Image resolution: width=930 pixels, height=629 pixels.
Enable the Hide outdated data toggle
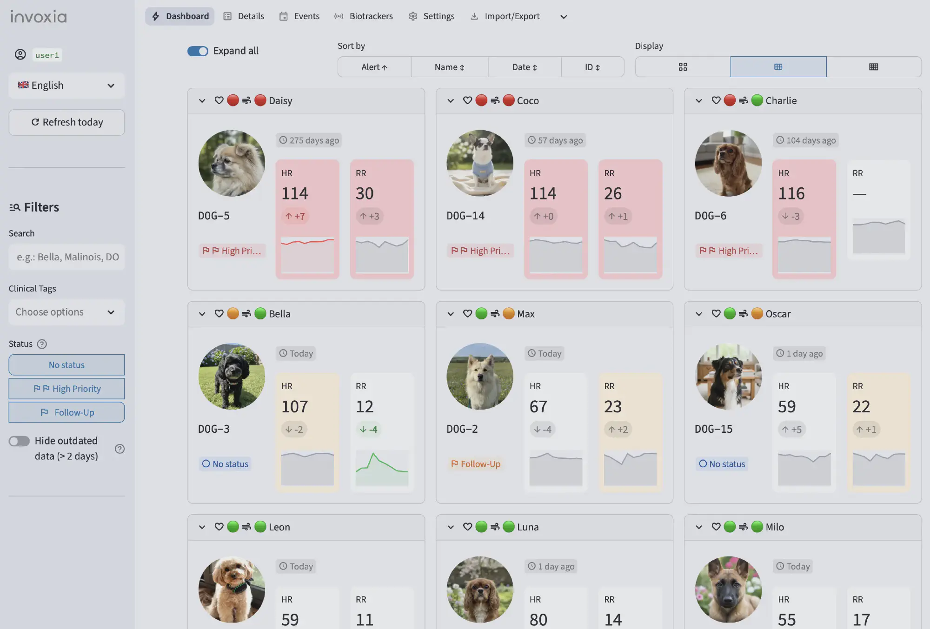(x=19, y=441)
